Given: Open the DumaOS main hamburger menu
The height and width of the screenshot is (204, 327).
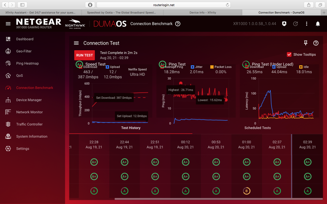Looking at the screenshot, I should (8, 24).
